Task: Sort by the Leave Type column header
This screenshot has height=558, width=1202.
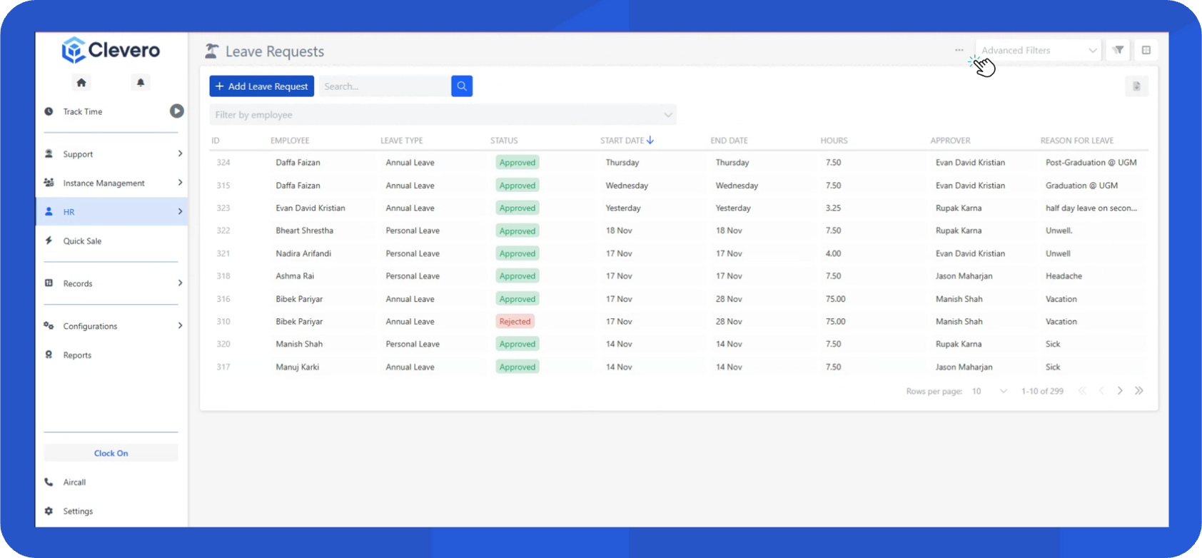Action: coord(402,141)
